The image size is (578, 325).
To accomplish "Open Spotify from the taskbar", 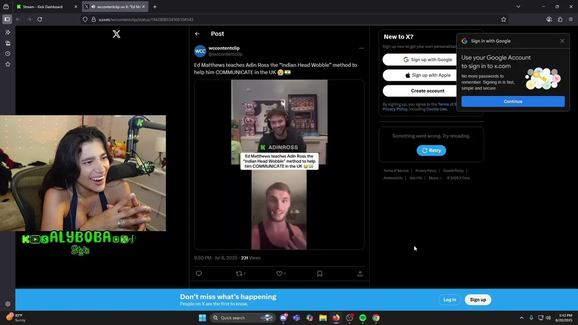I will (363, 318).
